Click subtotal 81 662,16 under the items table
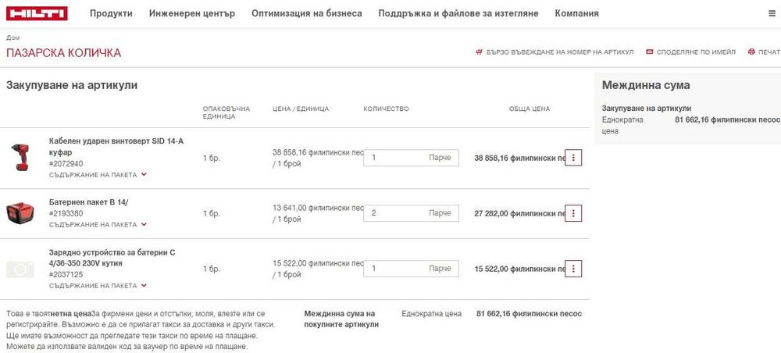781x353 pixels. point(529,314)
